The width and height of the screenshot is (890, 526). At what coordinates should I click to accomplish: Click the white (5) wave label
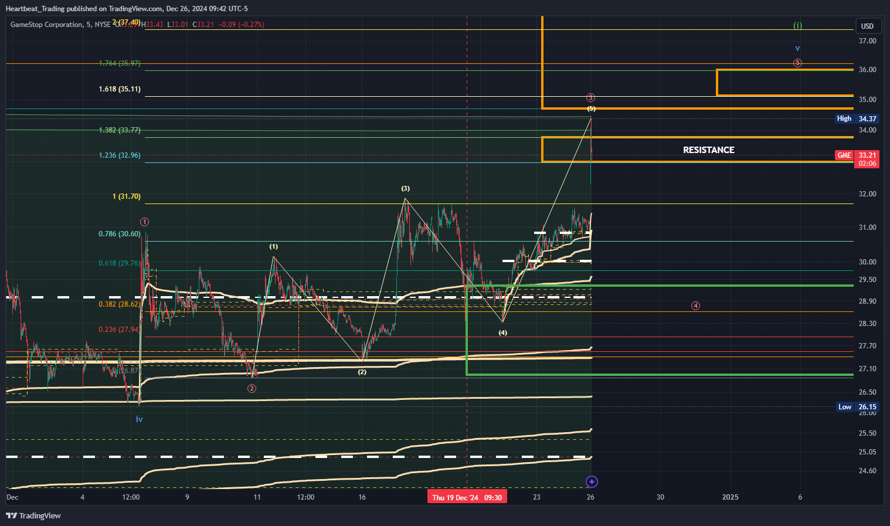tap(591, 108)
